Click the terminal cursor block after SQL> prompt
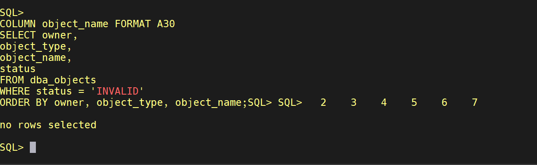 coord(33,147)
